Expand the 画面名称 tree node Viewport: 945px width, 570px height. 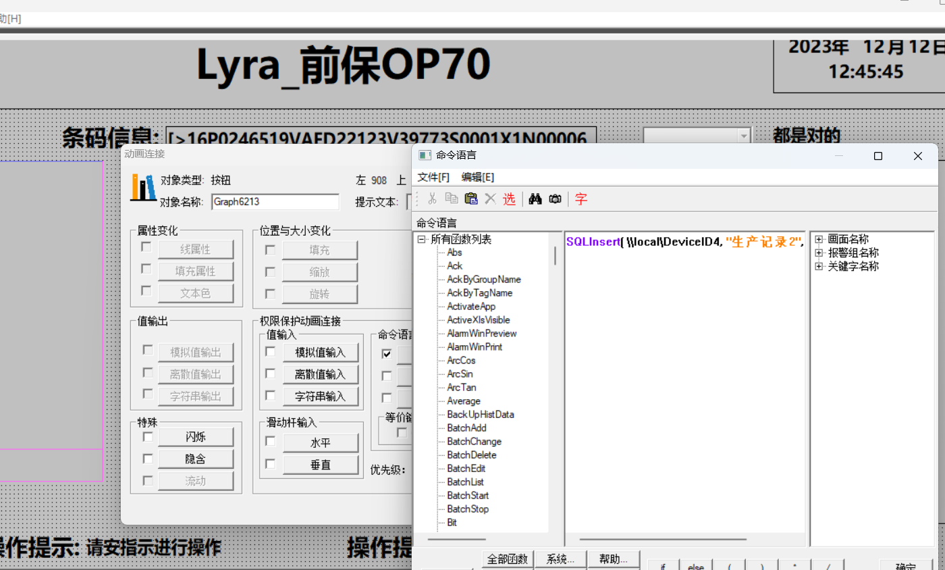[819, 239]
